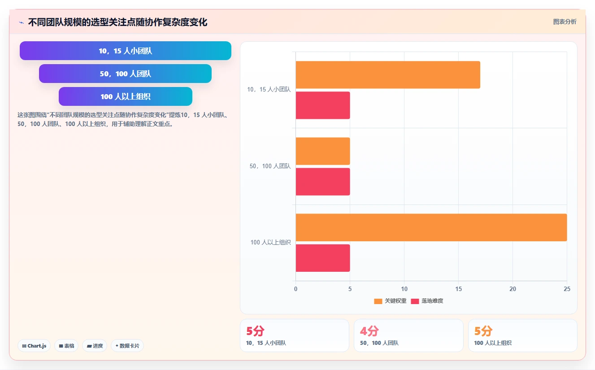Click the 数据卡片 tag chip

tap(127, 346)
